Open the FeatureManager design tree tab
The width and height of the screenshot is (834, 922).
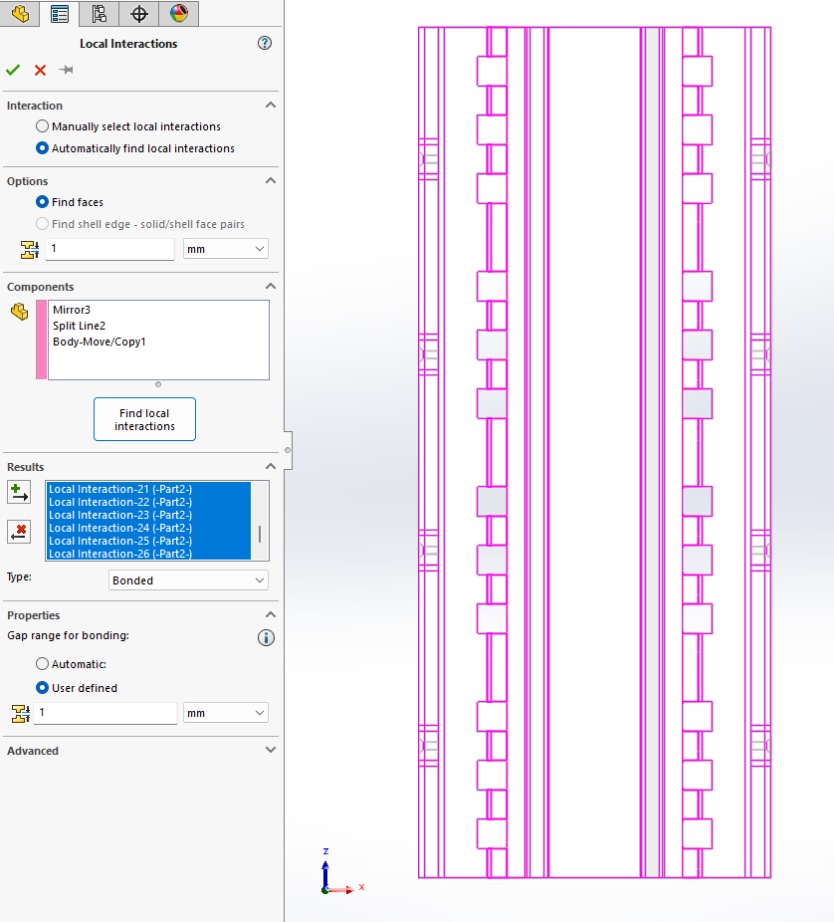click(60, 14)
